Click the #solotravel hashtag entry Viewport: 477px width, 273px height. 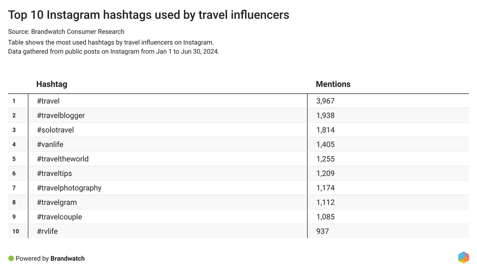pyautogui.click(x=55, y=130)
